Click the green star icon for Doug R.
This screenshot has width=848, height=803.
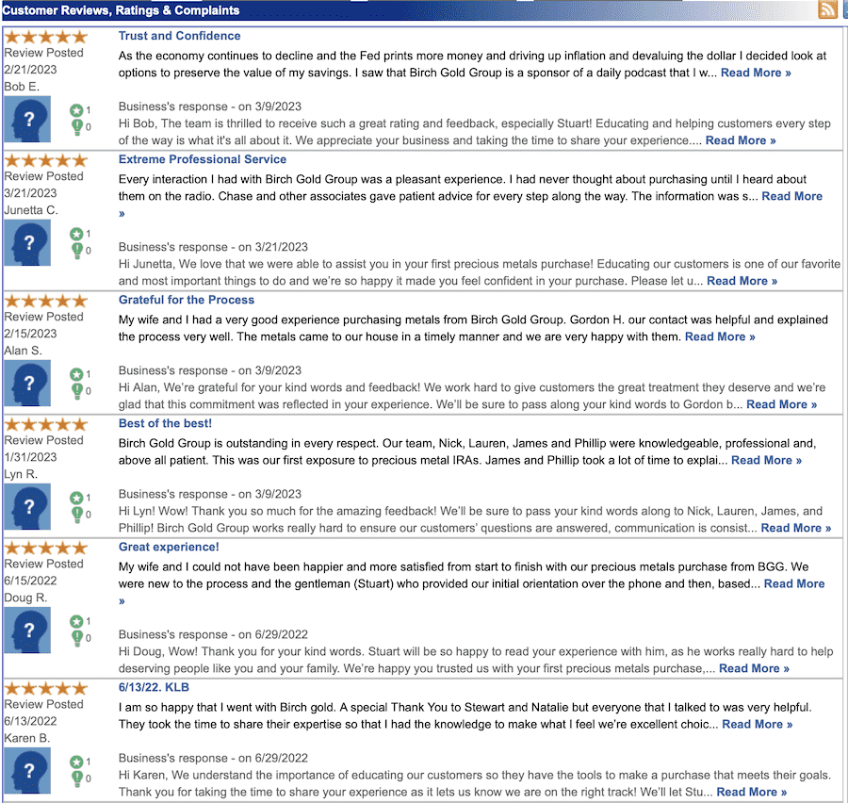pos(76,621)
